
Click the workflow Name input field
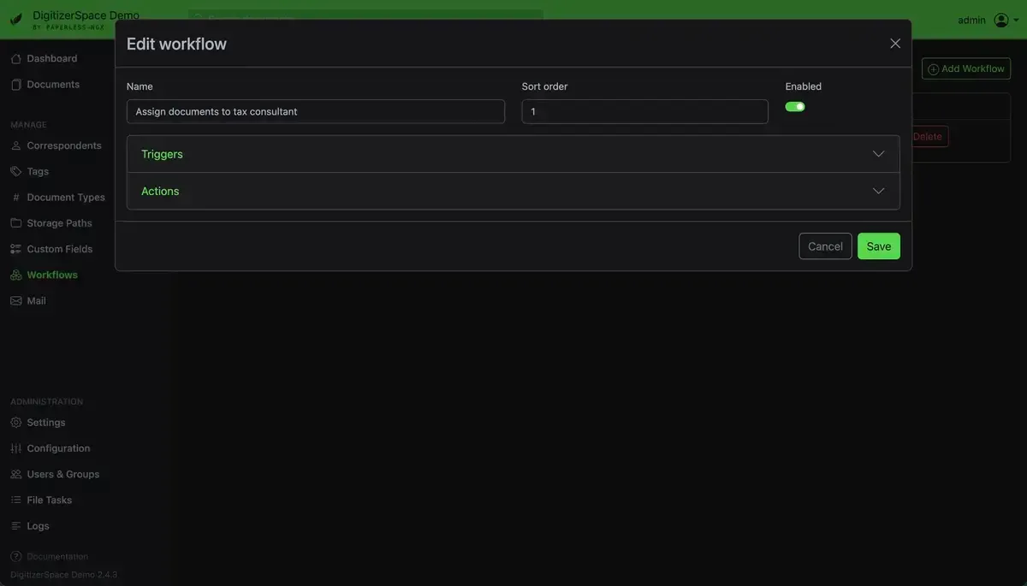click(316, 111)
